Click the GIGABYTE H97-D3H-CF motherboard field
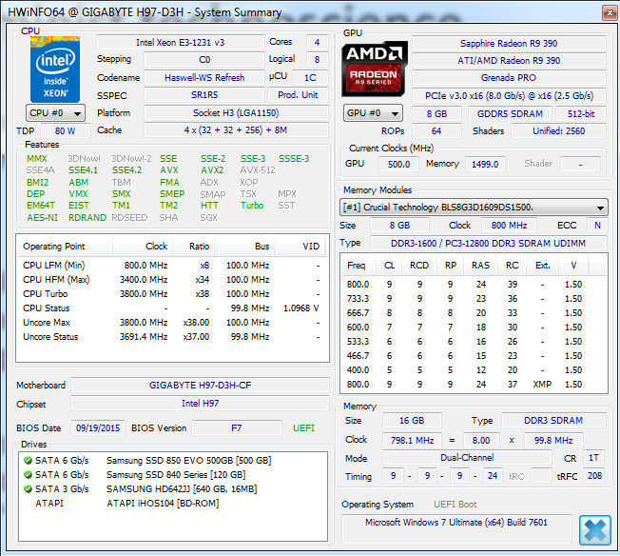620x556 pixels. (x=200, y=386)
